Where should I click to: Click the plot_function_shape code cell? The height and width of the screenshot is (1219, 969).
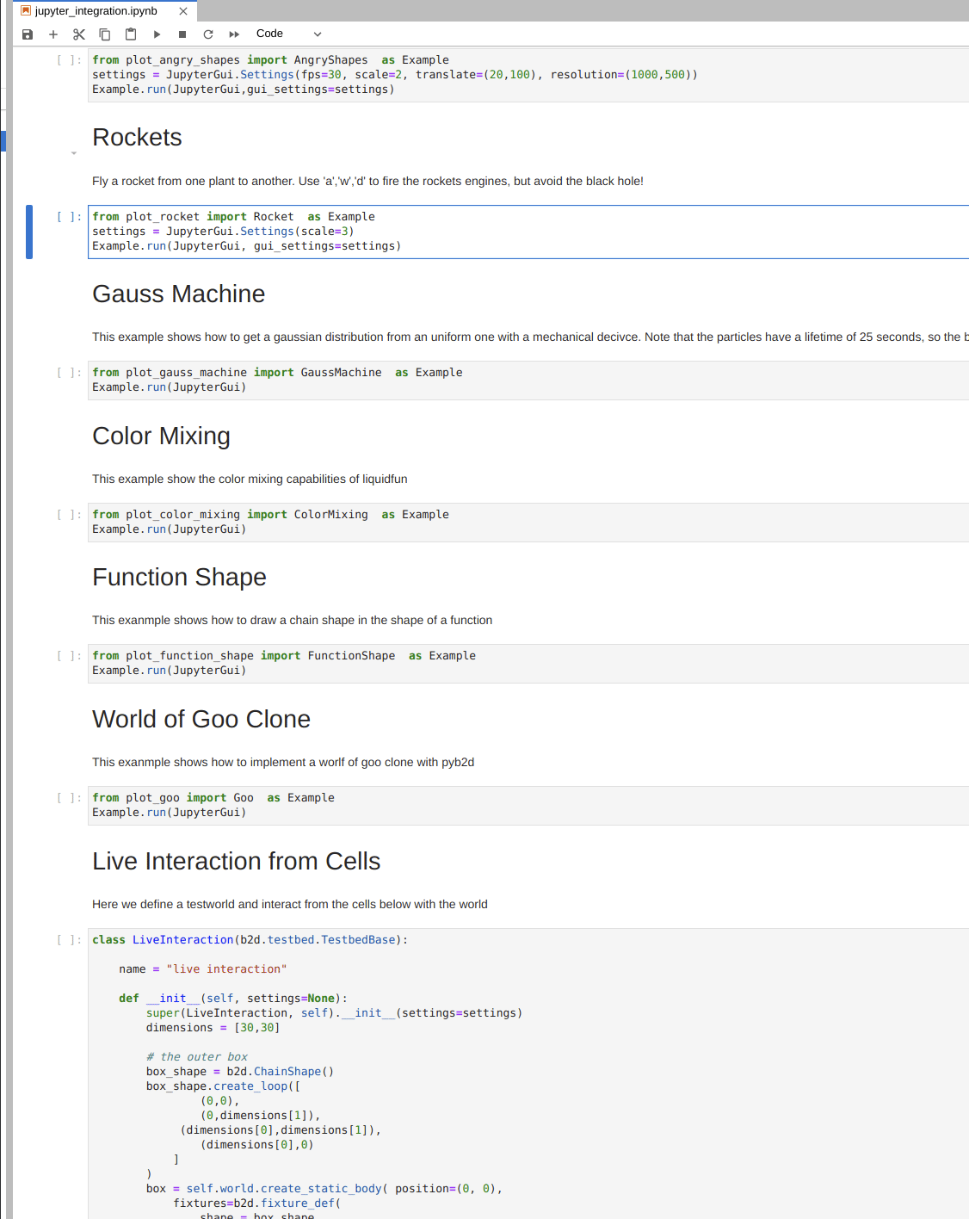528,663
